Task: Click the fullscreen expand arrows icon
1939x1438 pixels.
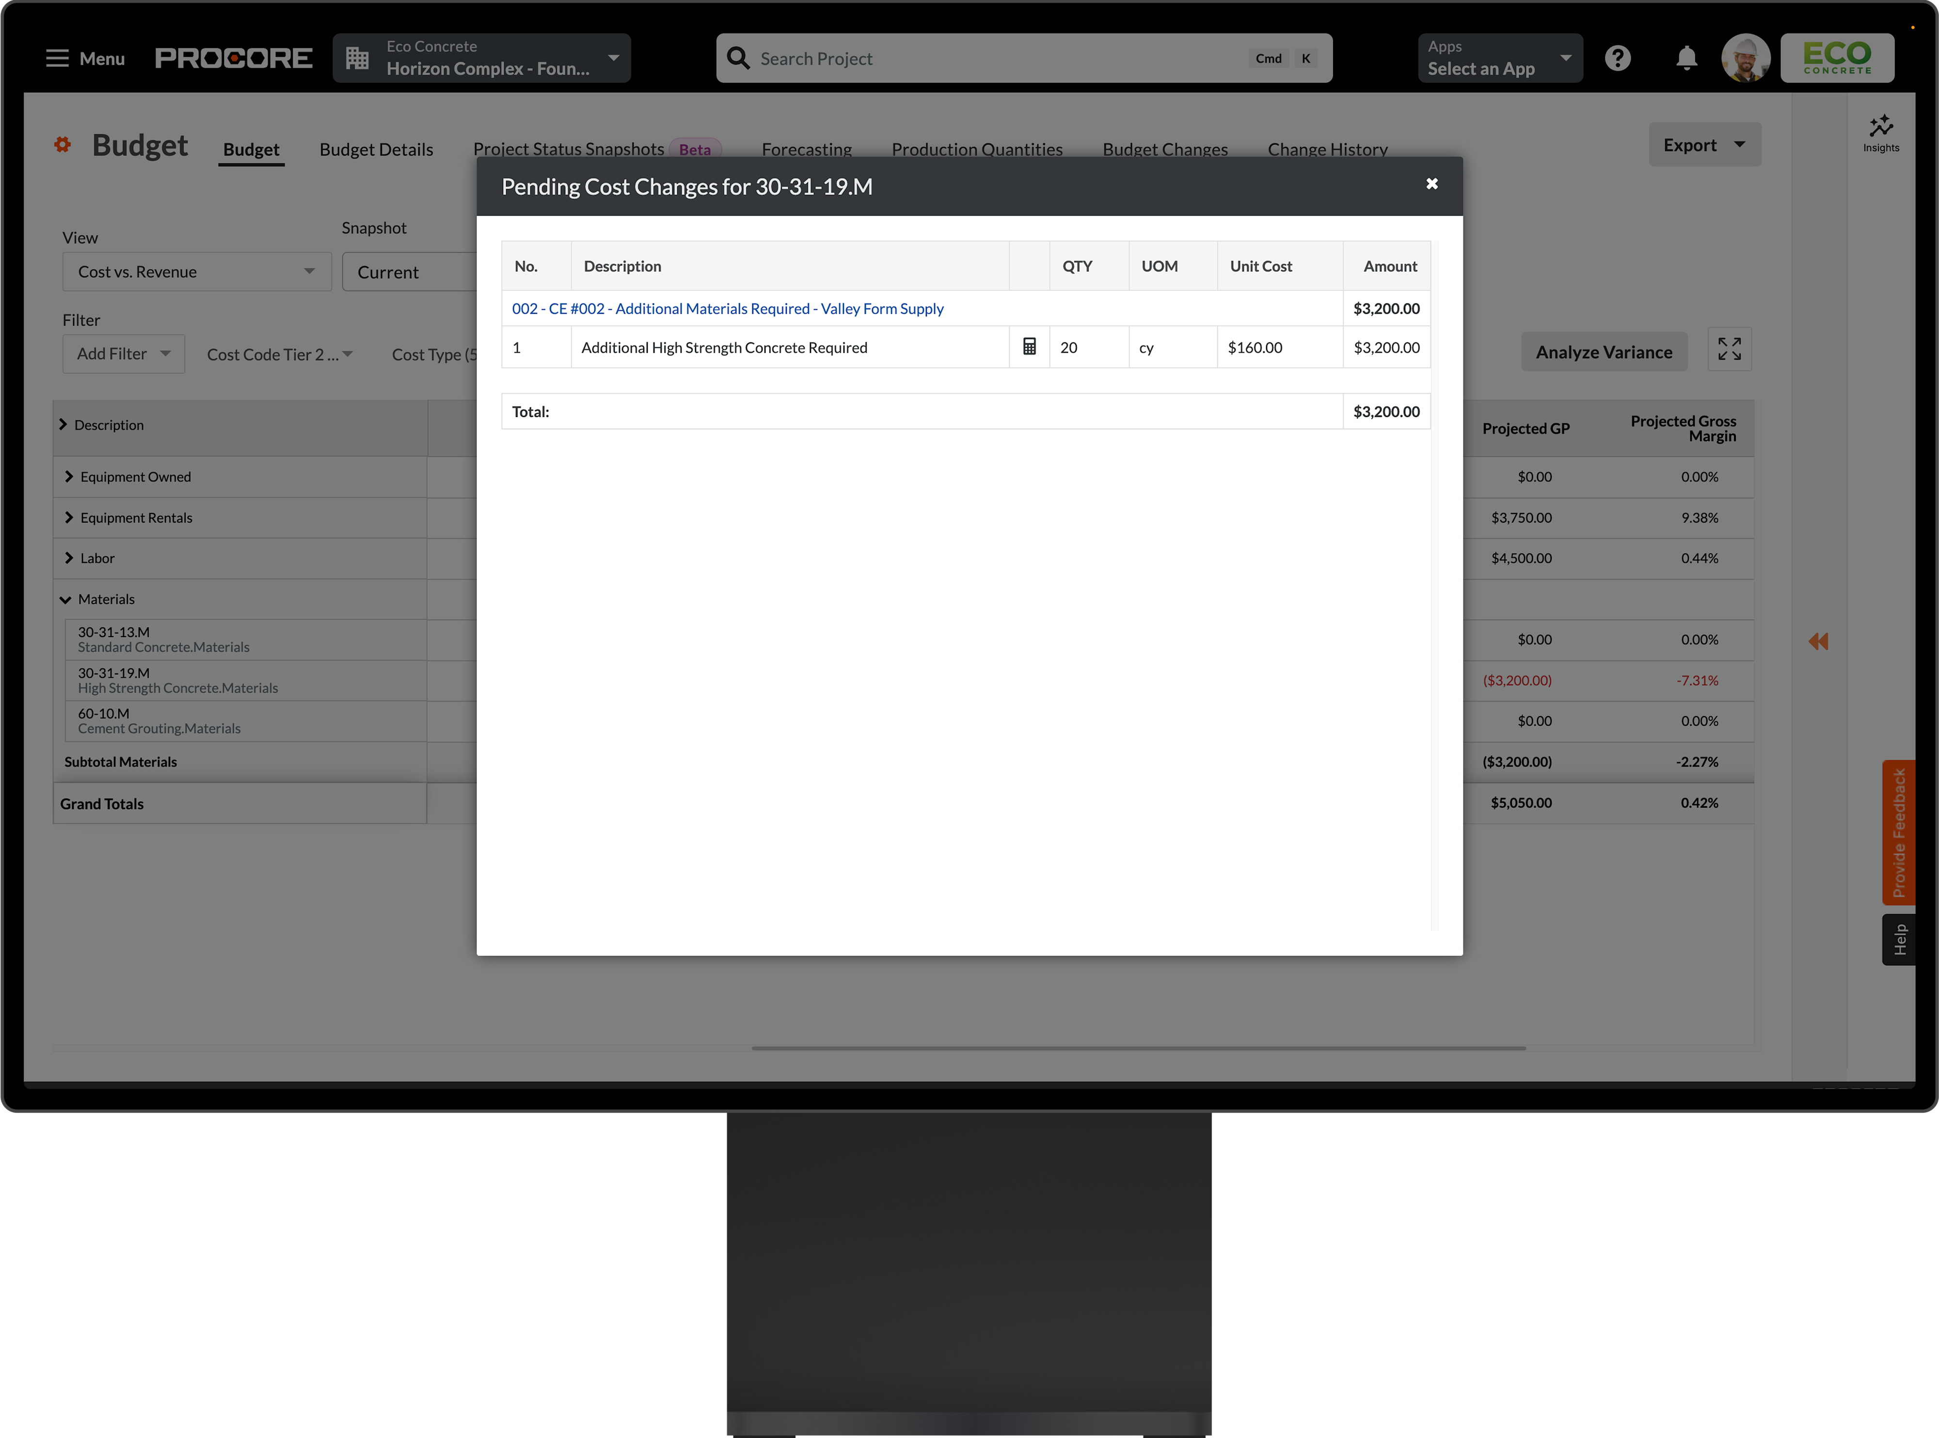Action: tap(1729, 350)
